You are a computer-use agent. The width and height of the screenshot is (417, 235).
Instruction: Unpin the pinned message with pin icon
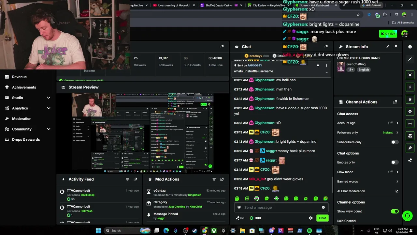[318, 65]
